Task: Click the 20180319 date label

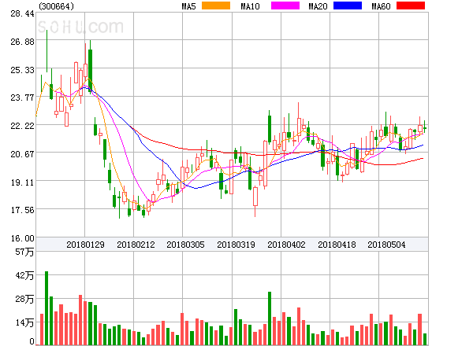Action: pyautogui.click(x=236, y=245)
